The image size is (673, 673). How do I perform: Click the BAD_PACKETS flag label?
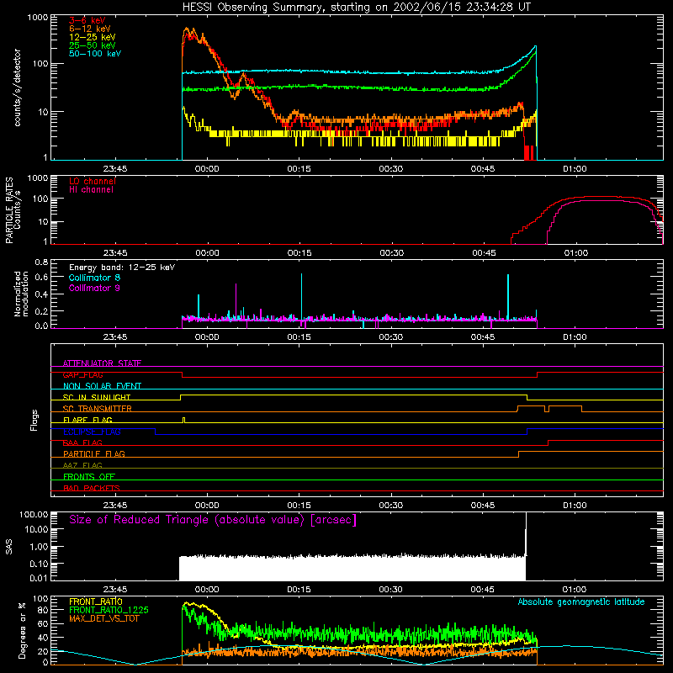tap(92, 488)
